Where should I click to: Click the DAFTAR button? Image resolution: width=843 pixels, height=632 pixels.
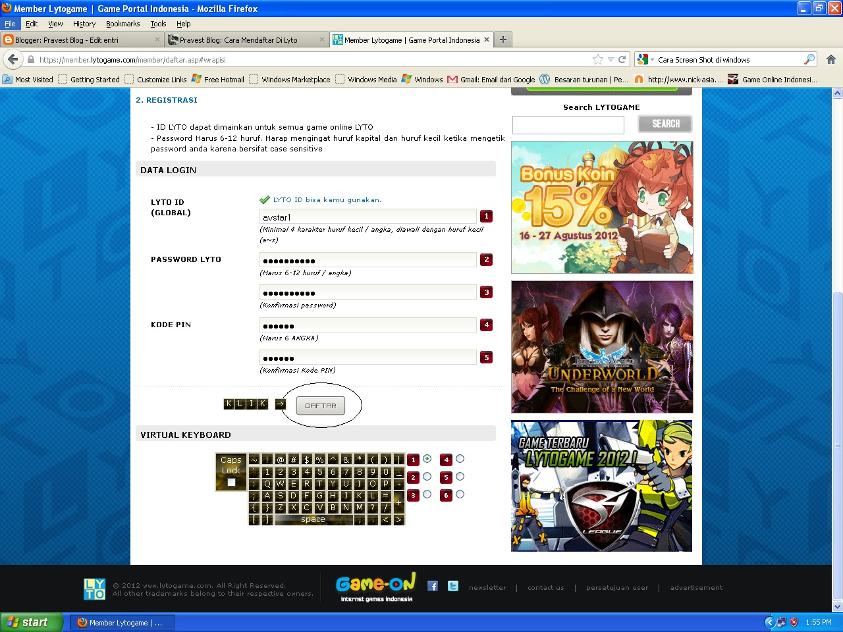[x=321, y=406]
